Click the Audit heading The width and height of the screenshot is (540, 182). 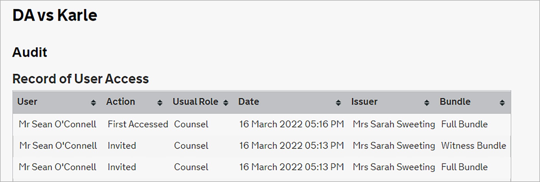(x=30, y=52)
